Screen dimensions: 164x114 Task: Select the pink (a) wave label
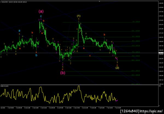(x=41, y=11)
